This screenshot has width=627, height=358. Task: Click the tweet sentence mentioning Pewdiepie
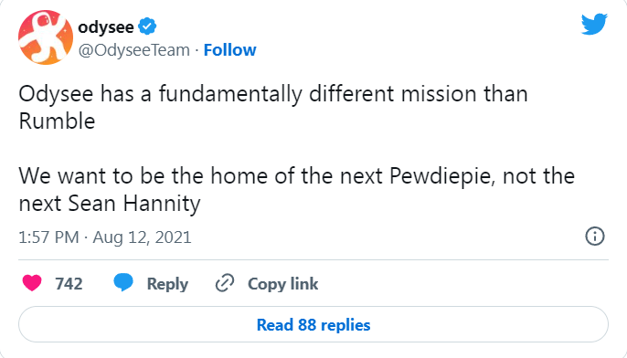297,189
